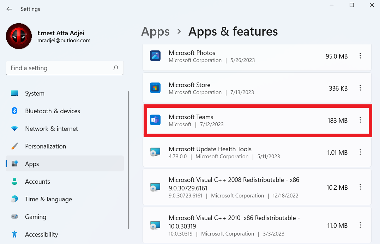Click the Visual C++ 2008 Redistributable icon

pyautogui.click(x=155, y=187)
